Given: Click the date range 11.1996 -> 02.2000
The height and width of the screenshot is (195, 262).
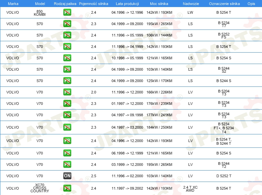Looking at the screenshot, I should pos(127,176).
